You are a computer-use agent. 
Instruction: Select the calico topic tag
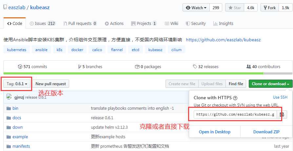coord(97,50)
